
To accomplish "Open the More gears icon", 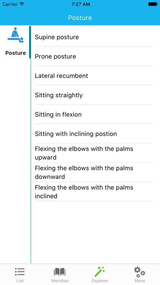I will point(140,272).
